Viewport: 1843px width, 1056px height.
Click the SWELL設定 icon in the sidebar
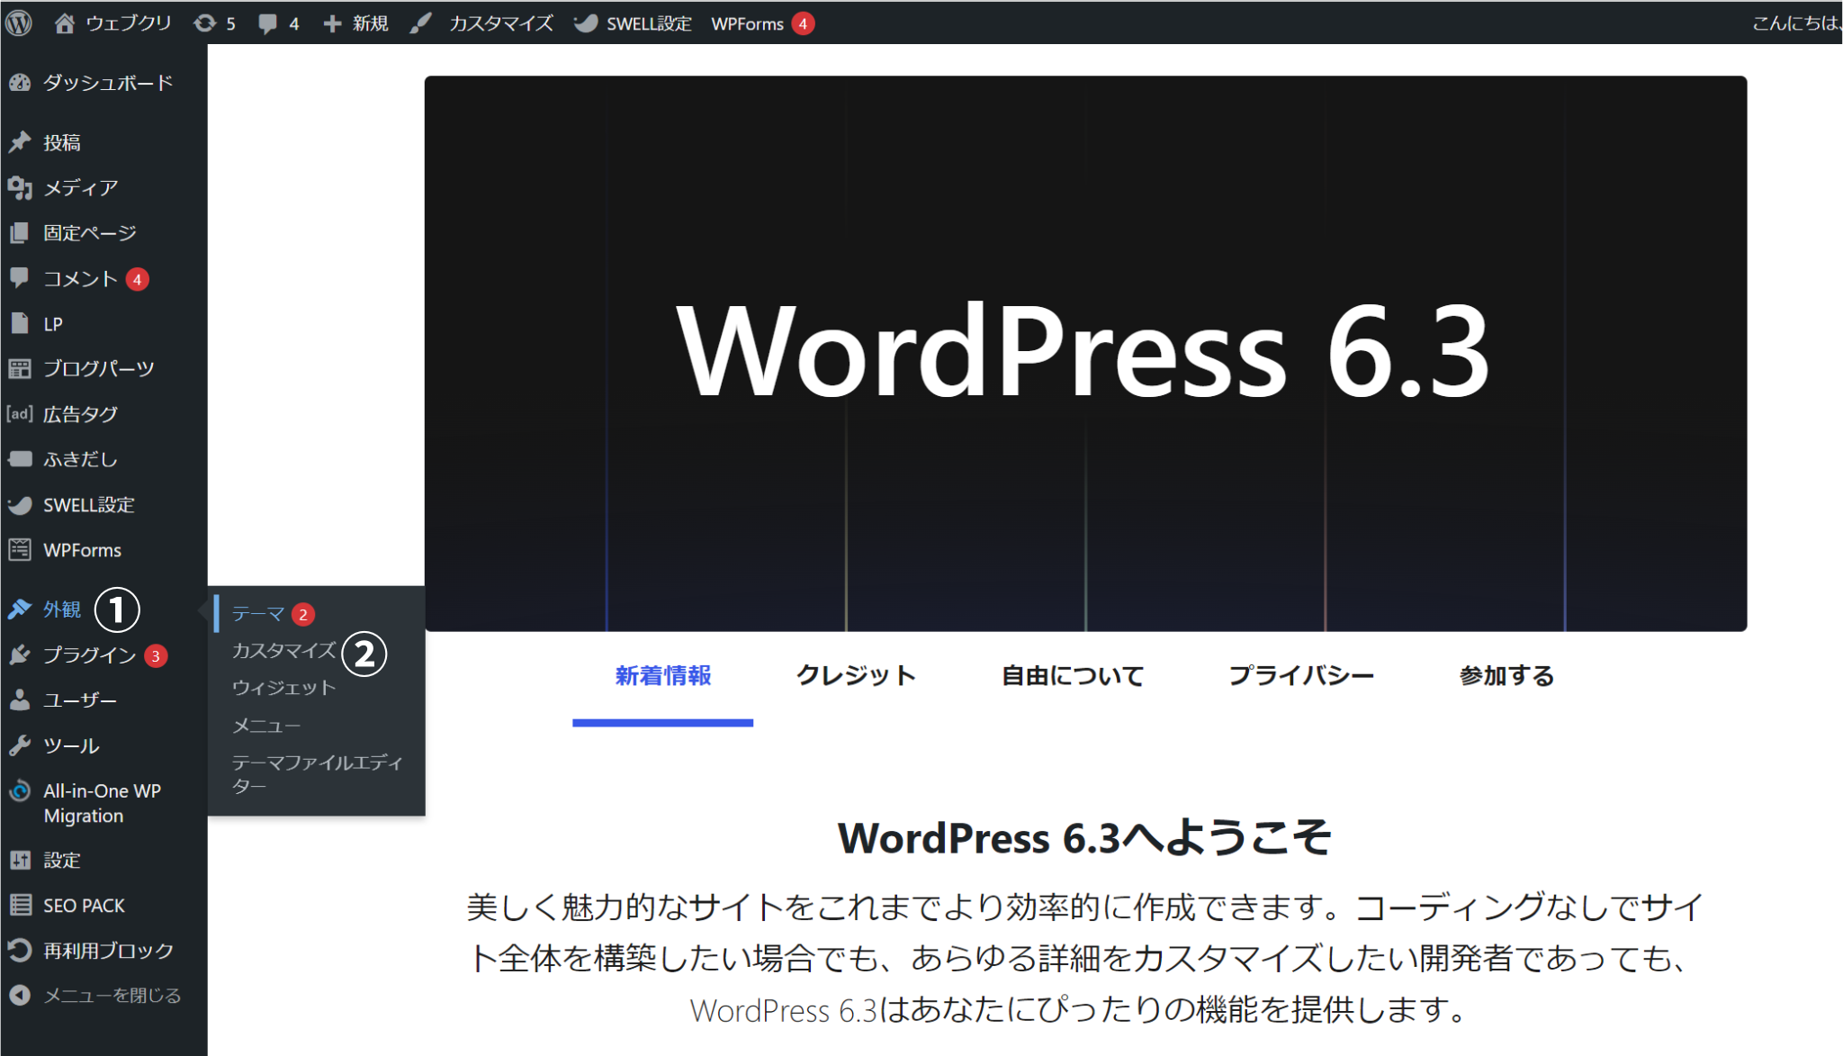click(x=20, y=505)
